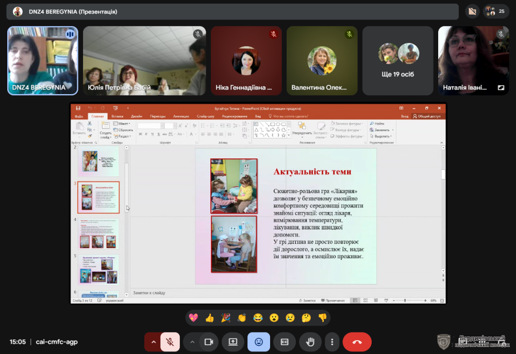This screenshot has width=516, height=354.
Task: Expand video settings arrow beside camera
Action: [x=192, y=342]
